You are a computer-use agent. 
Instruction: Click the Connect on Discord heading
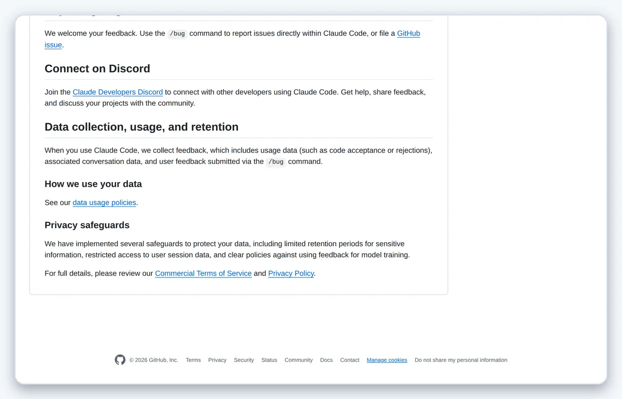click(x=97, y=69)
